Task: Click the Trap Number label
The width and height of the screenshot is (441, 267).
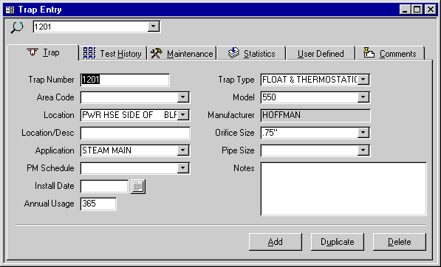Action: pyautogui.click(x=51, y=80)
